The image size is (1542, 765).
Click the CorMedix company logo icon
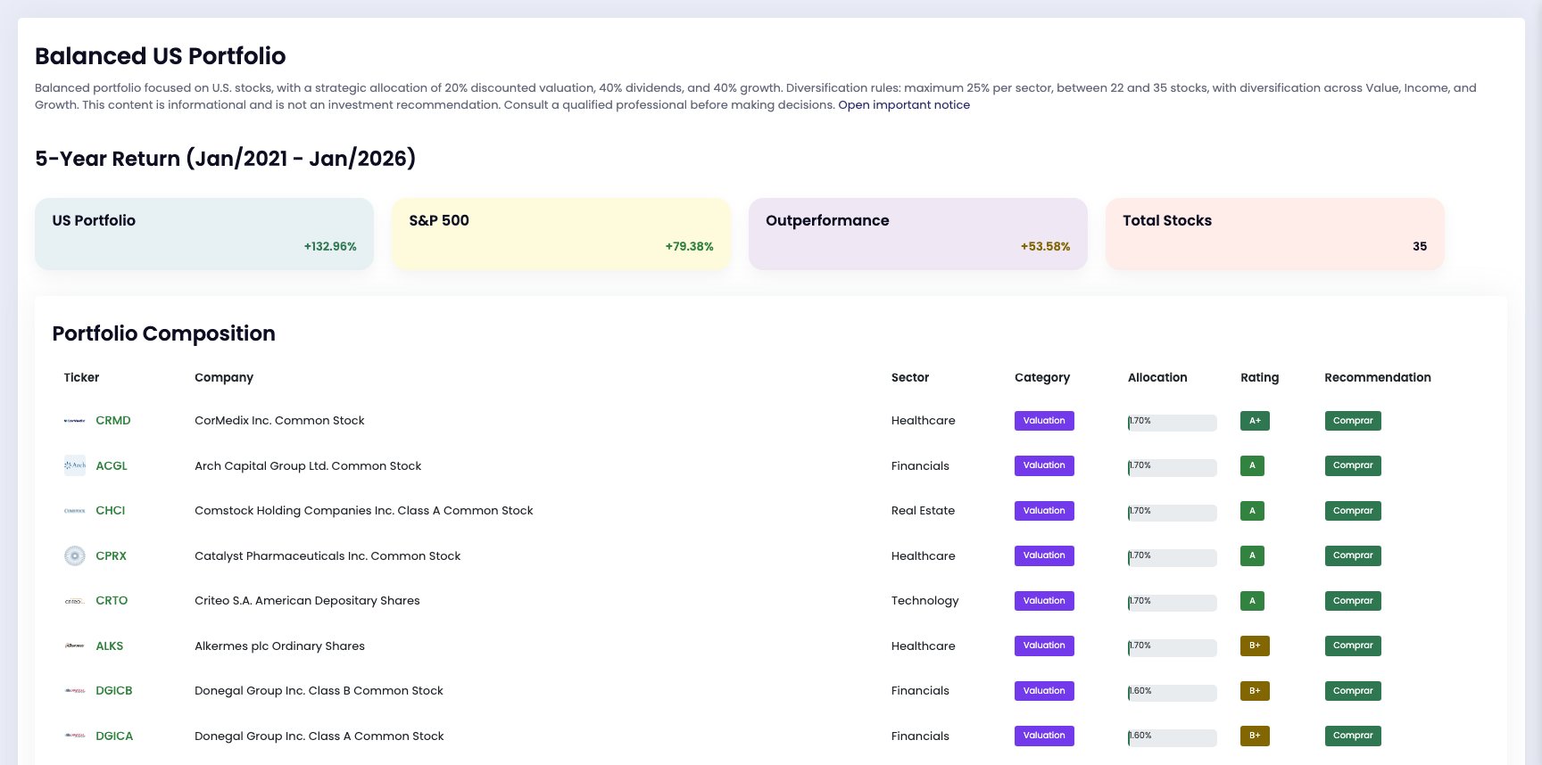[75, 421]
